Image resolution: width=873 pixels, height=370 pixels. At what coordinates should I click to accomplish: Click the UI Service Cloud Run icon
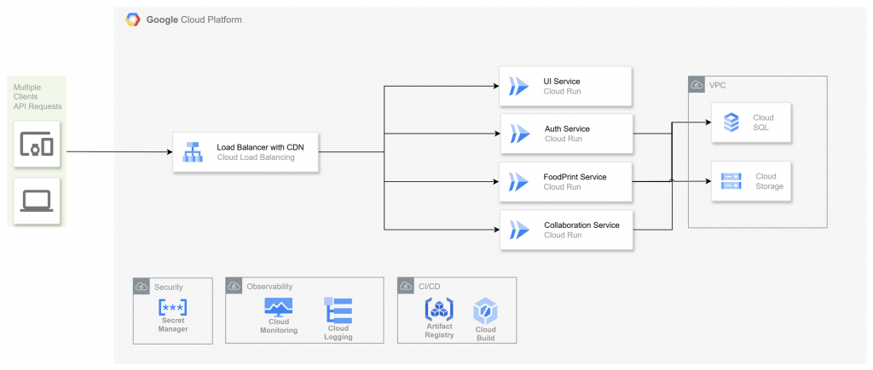point(519,86)
